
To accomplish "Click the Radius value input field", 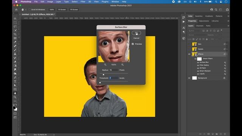I will (x=113, y=70).
